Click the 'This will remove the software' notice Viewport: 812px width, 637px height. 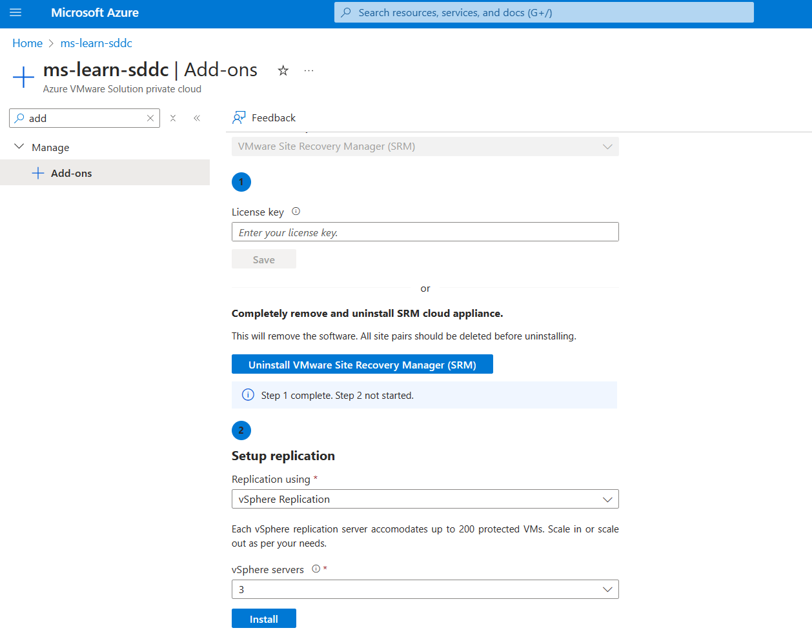(x=404, y=336)
